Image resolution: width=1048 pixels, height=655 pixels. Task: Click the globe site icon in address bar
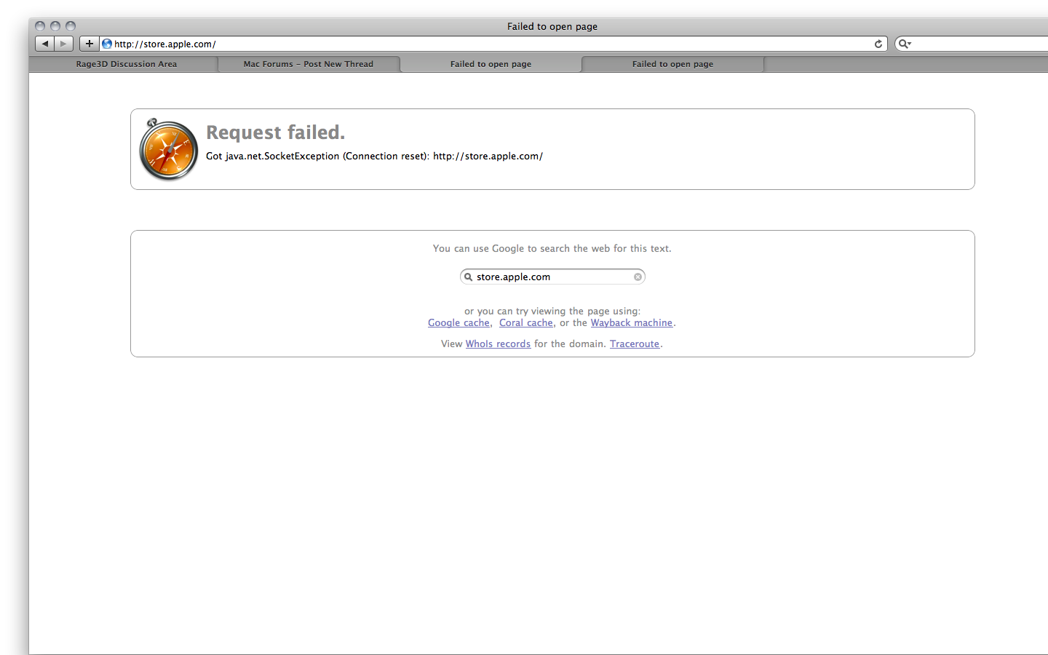click(x=107, y=44)
